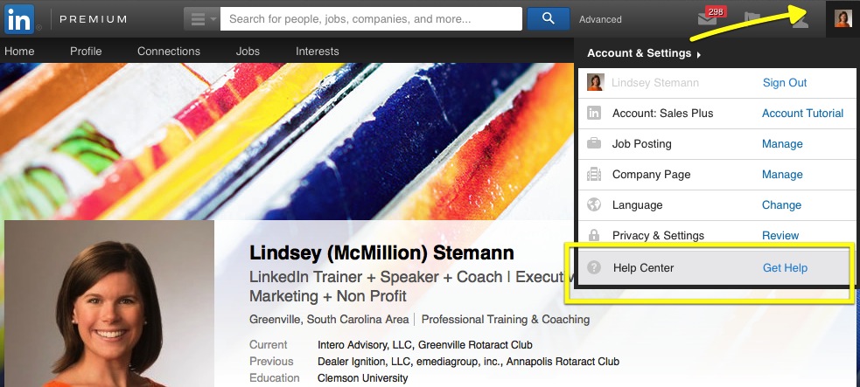Go to Home tab
The image size is (860, 387).
[x=19, y=51]
